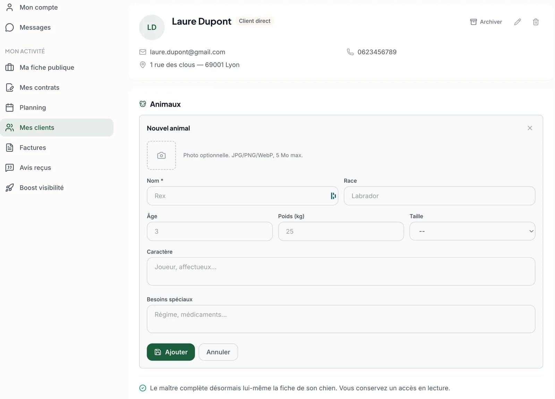Click the Annuler button
Viewport: 555px width, 399px height.
[x=218, y=352]
